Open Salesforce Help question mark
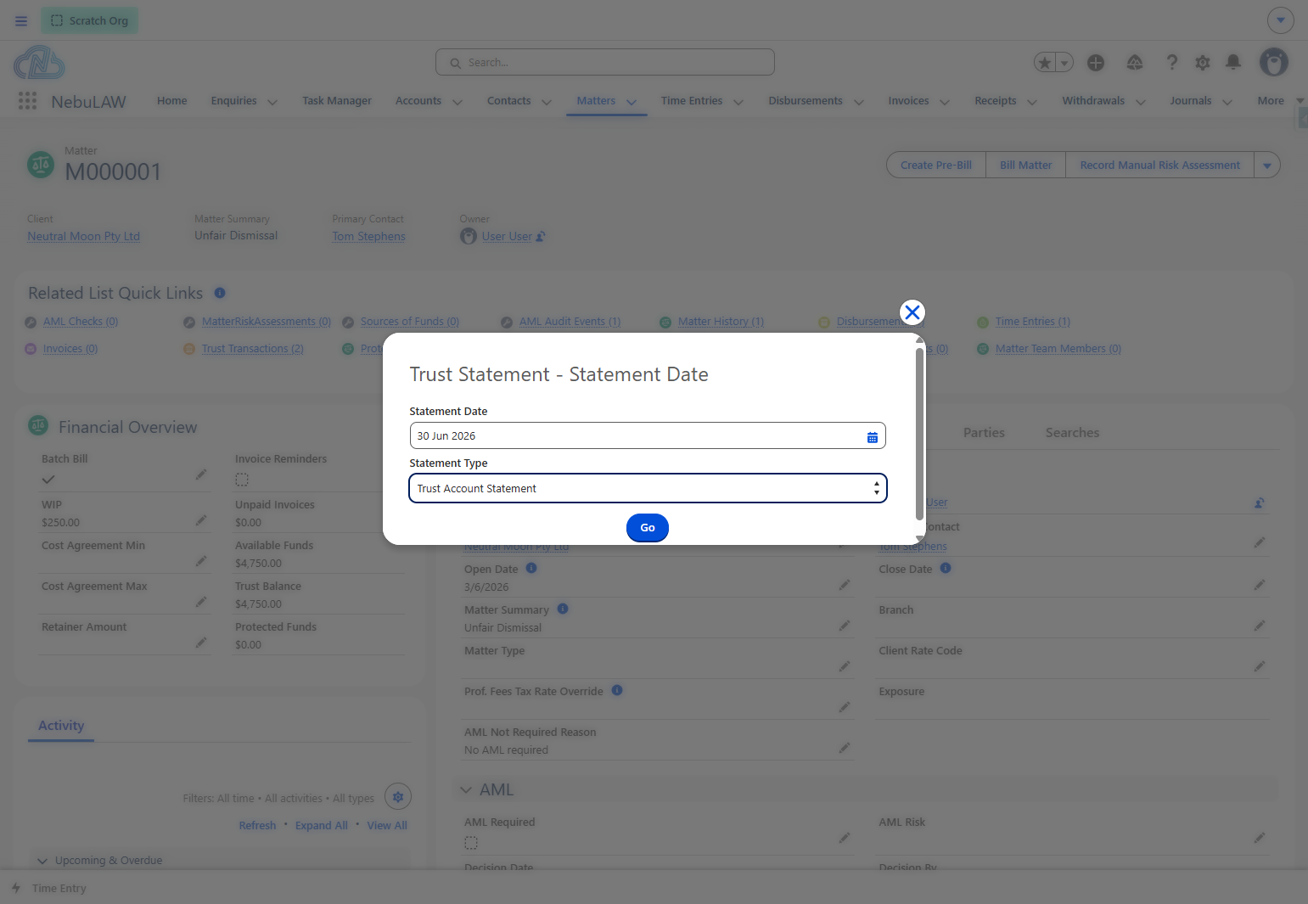 tap(1172, 63)
